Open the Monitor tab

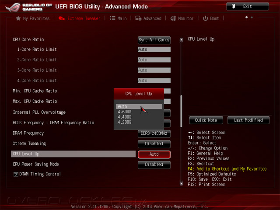click(x=182, y=18)
